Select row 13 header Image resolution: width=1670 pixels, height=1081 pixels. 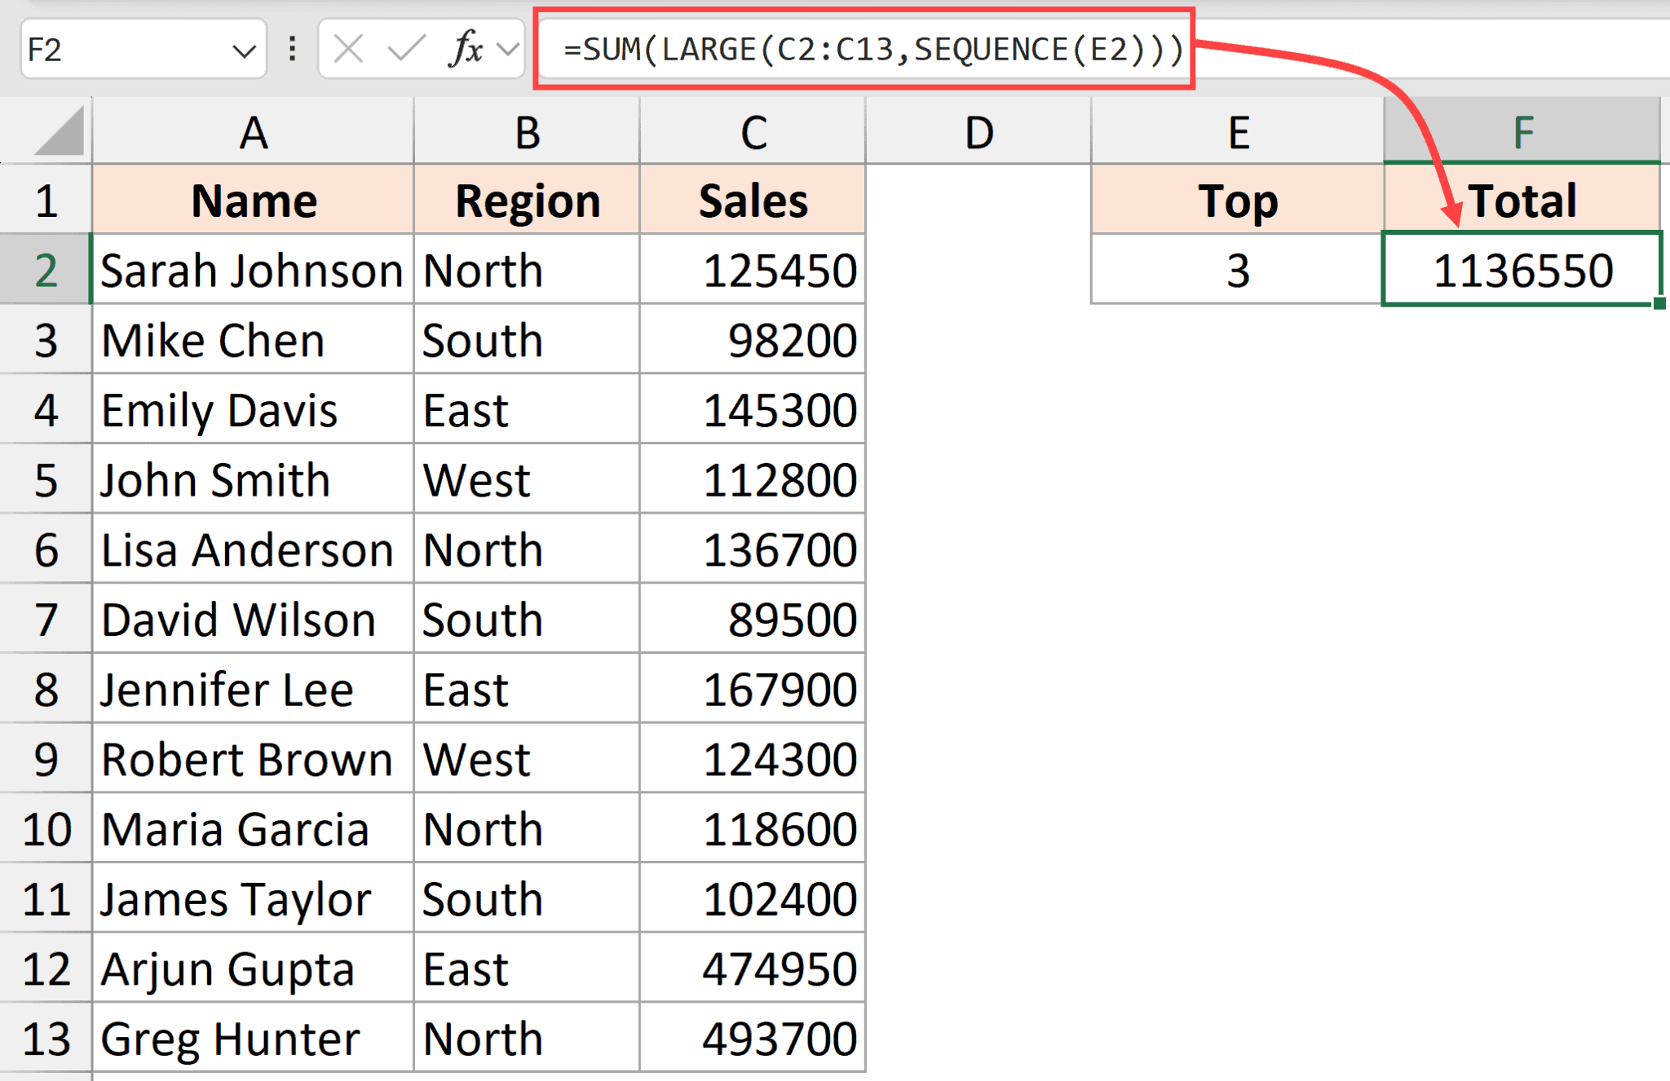tap(46, 1038)
